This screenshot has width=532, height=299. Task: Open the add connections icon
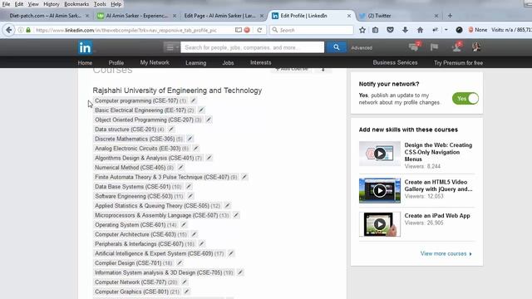(x=456, y=47)
